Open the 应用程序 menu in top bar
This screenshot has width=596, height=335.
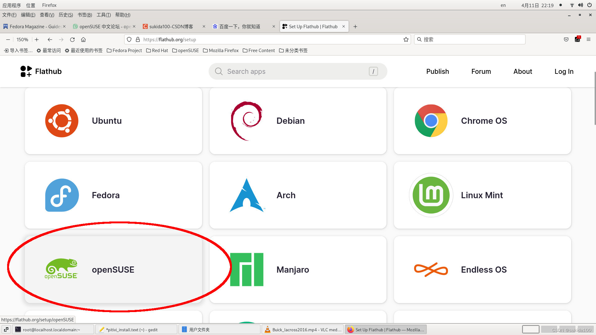click(x=11, y=5)
